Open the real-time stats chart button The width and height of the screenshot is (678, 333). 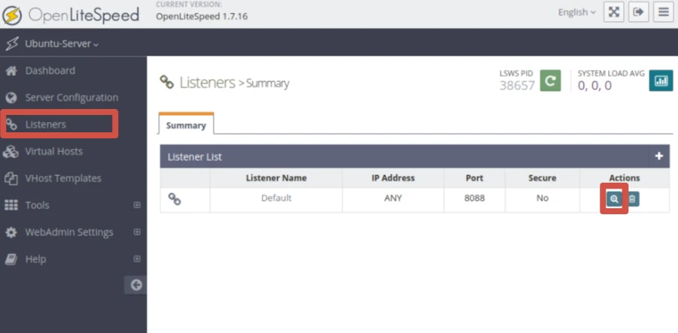(661, 80)
